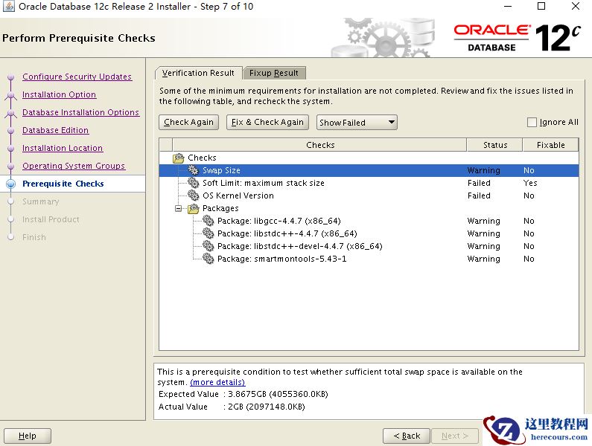The width and height of the screenshot is (592, 446).
Task: Click the Java icon in the title bar
Action: 9,7
